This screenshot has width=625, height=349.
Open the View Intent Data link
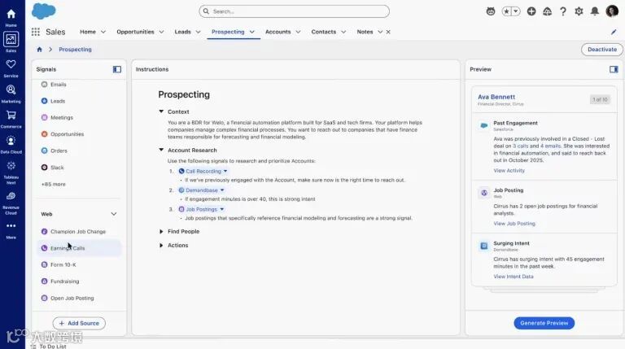[514, 277]
